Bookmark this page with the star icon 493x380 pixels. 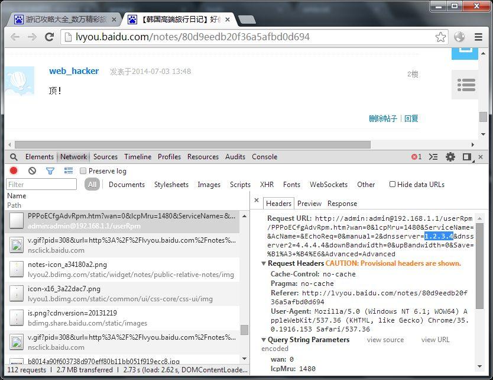[440, 37]
